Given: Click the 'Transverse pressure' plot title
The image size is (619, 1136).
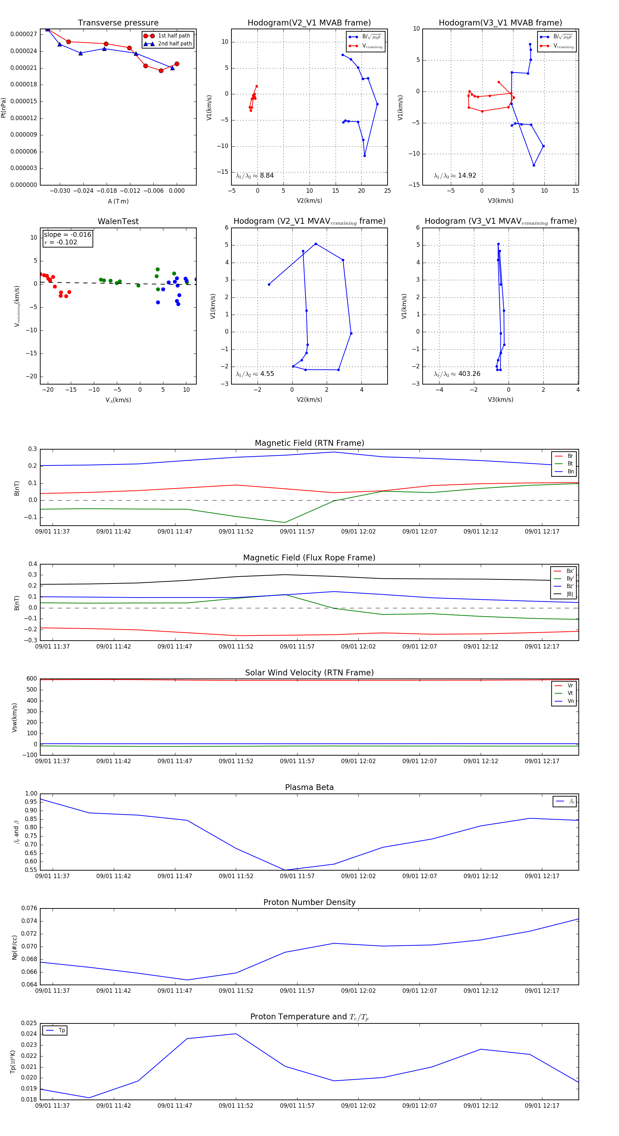Looking at the screenshot, I should click(118, 23).
